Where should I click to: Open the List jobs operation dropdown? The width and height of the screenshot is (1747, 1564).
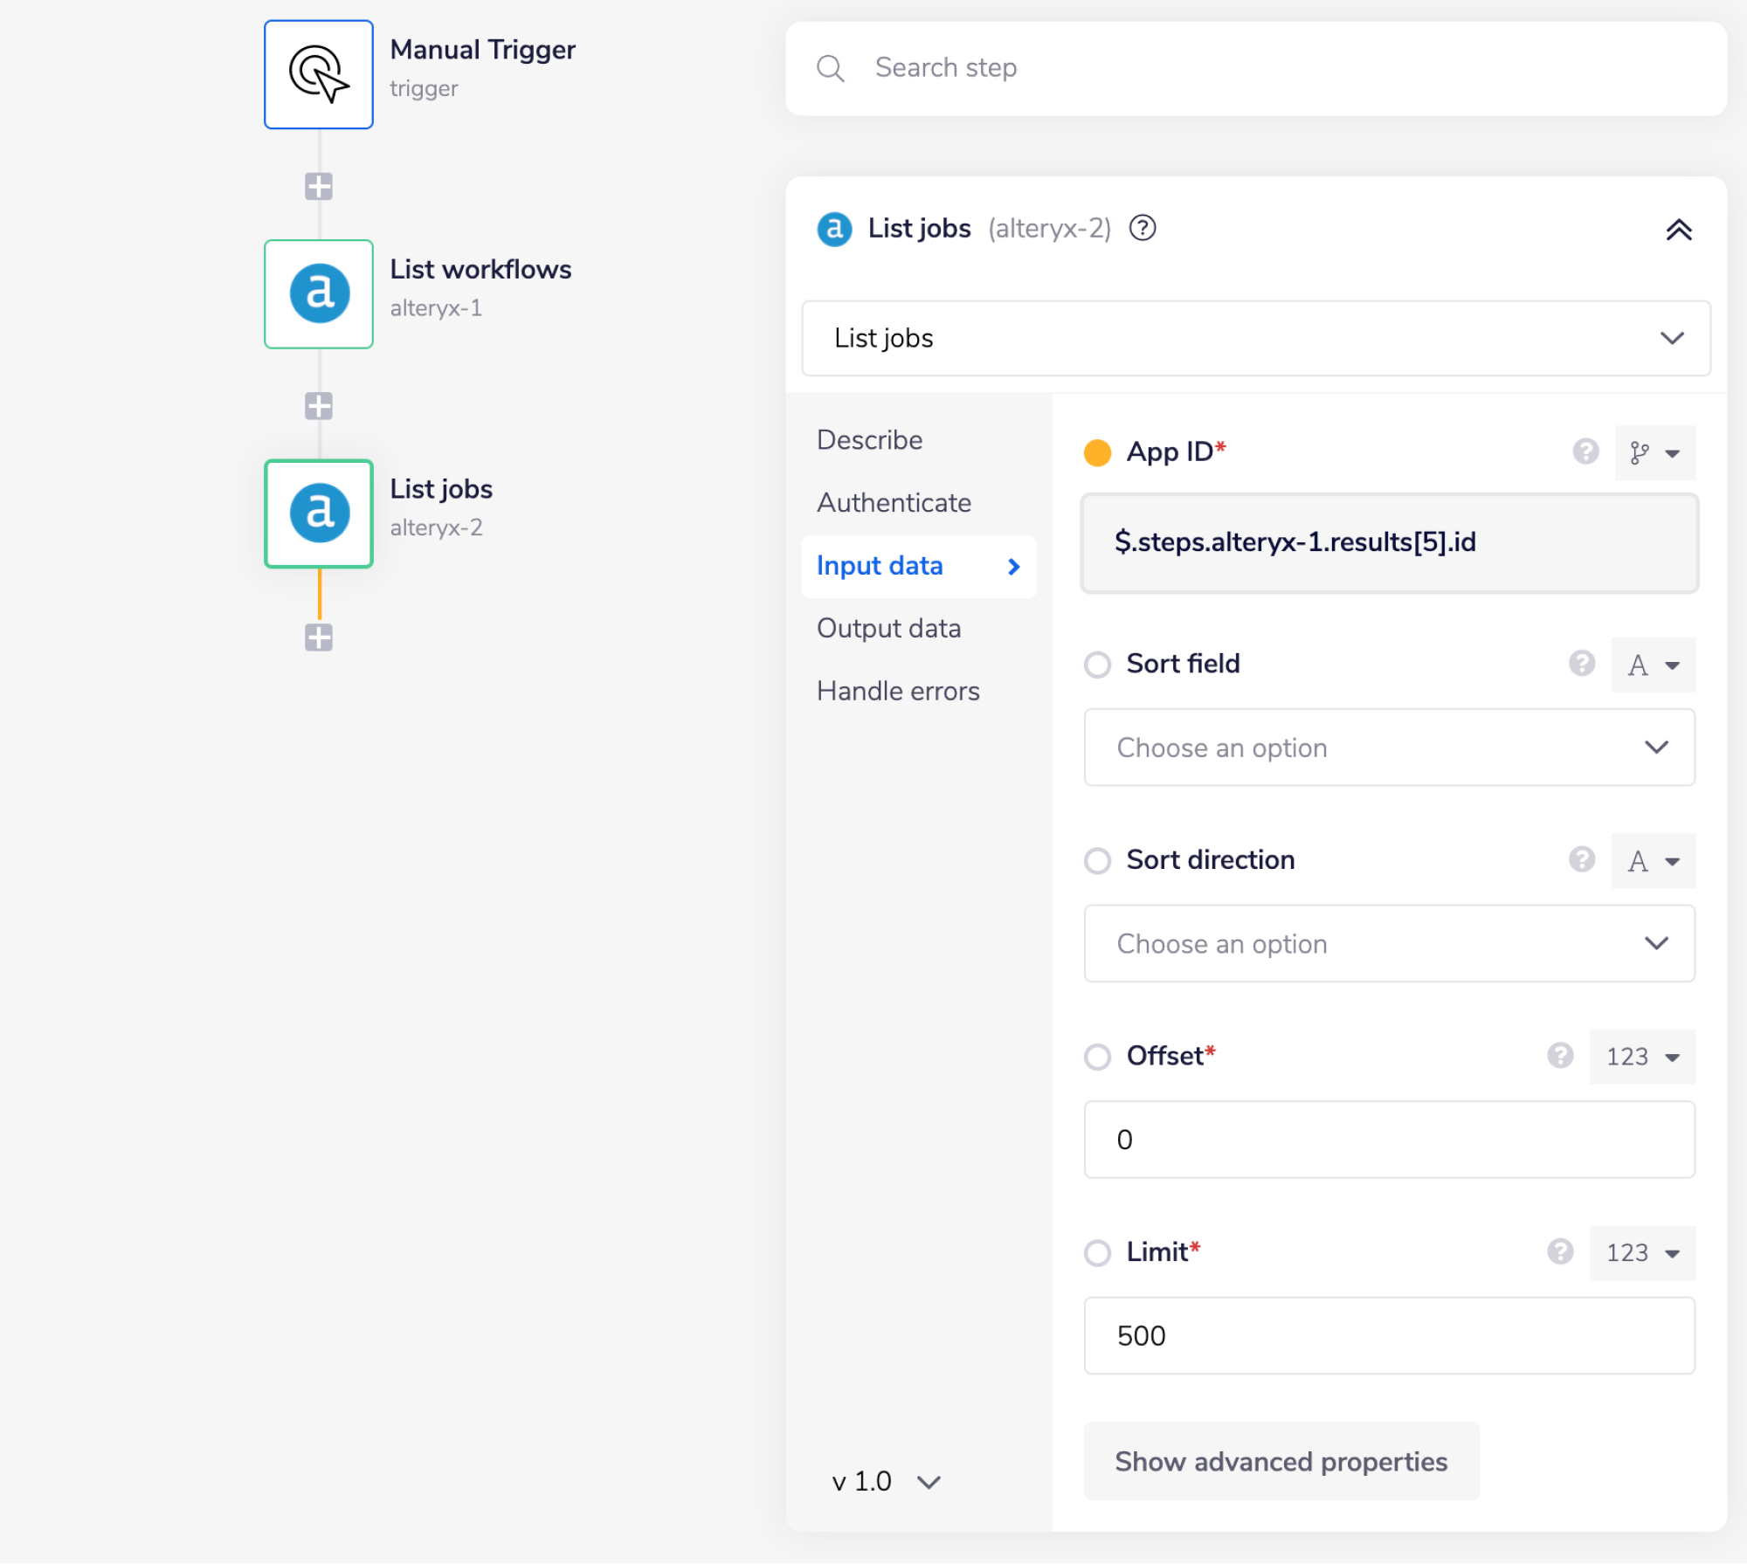click(1255, 338)
